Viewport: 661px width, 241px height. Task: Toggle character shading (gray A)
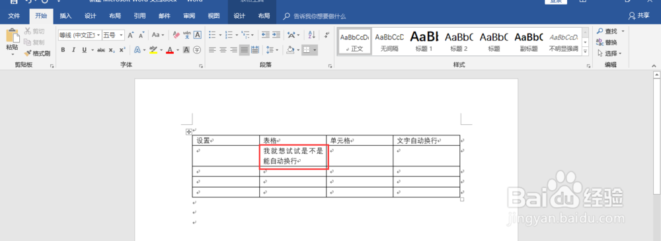coord(187,50)
